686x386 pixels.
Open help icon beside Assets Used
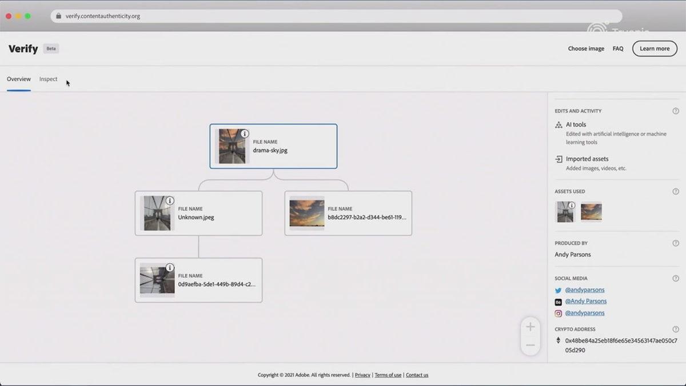(x=676, y=192)
